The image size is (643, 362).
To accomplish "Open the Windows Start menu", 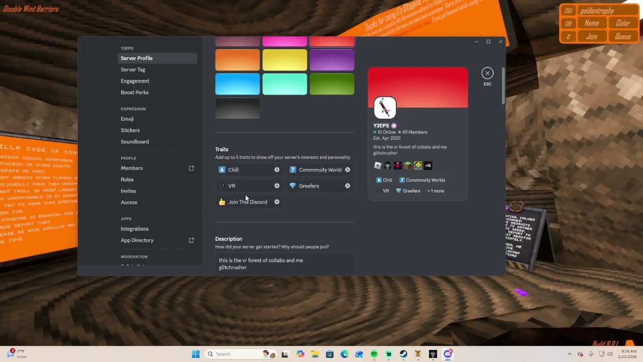I will [195, 354].
